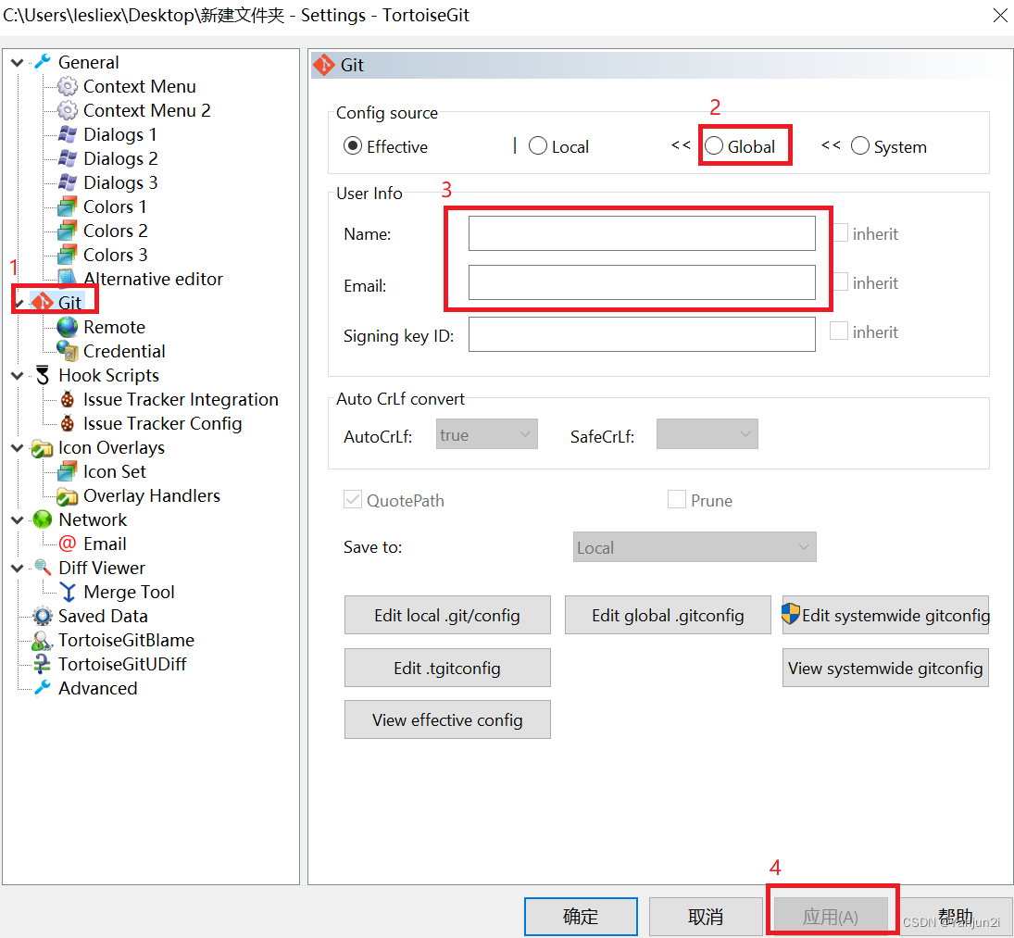
Task: Collapse the General tree node
Action: (18, 63)
